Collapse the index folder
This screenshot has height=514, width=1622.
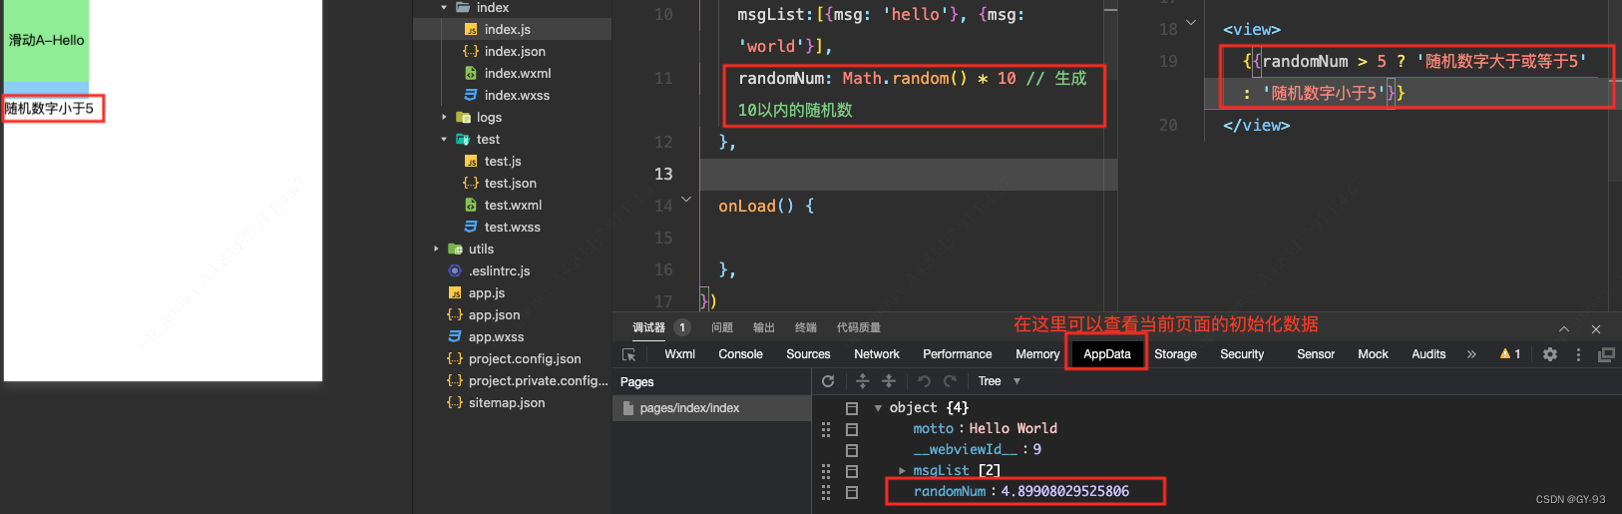[x=444, y=8]
